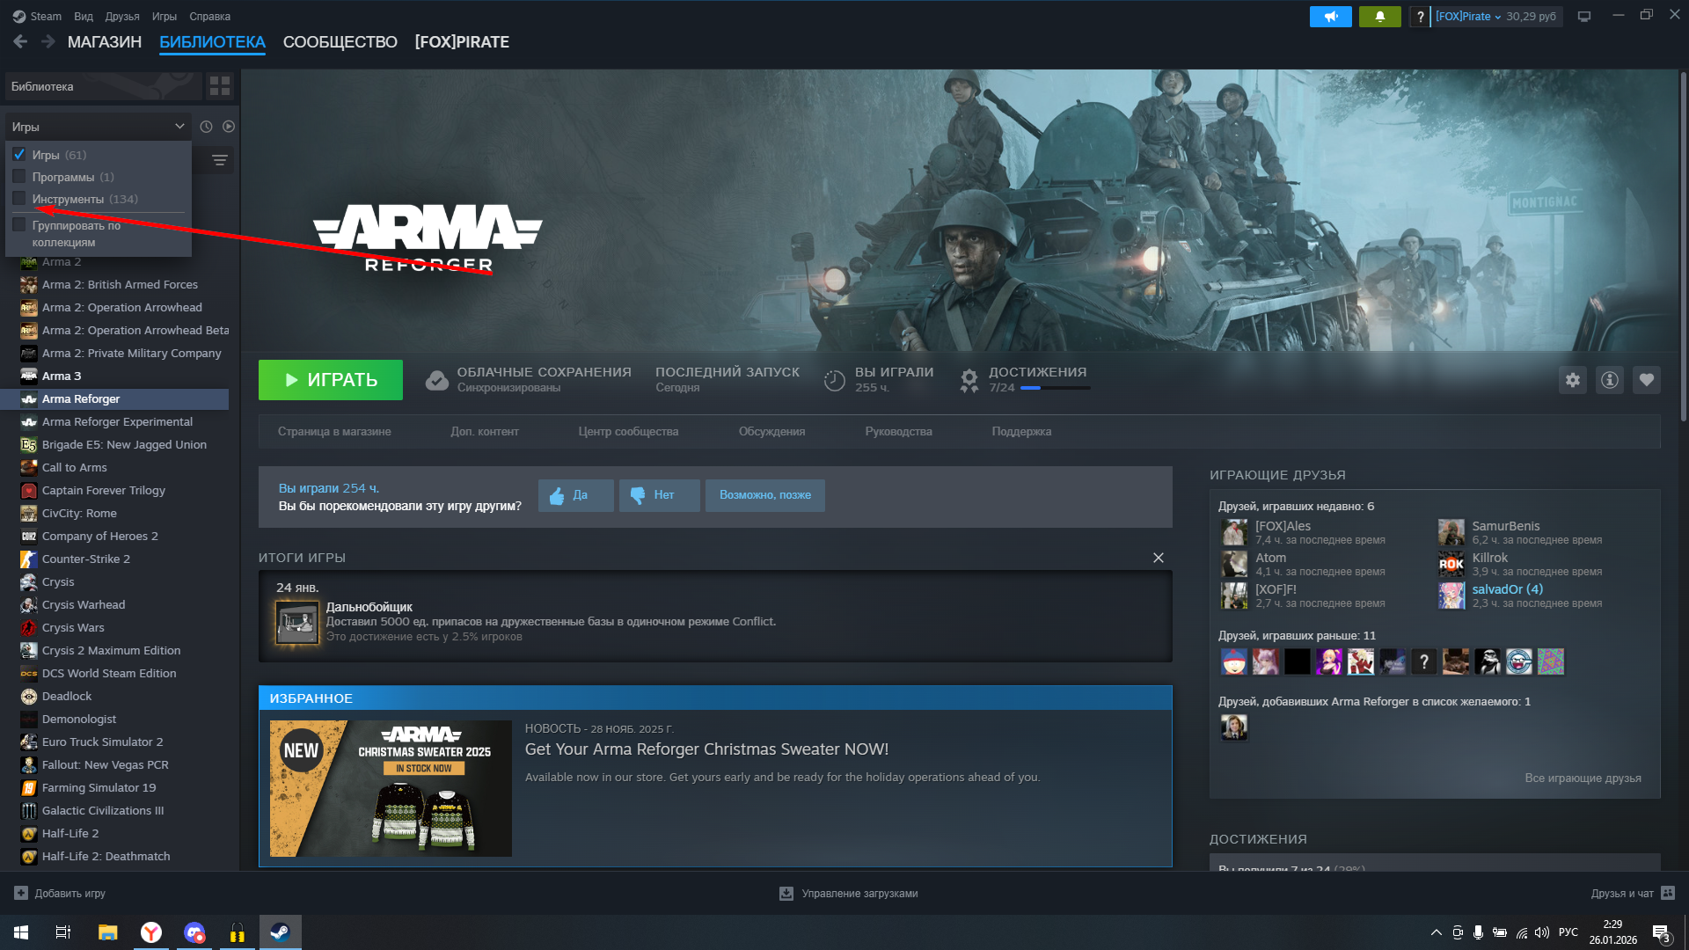Open game settings gear icon

tap(1572, 380)
